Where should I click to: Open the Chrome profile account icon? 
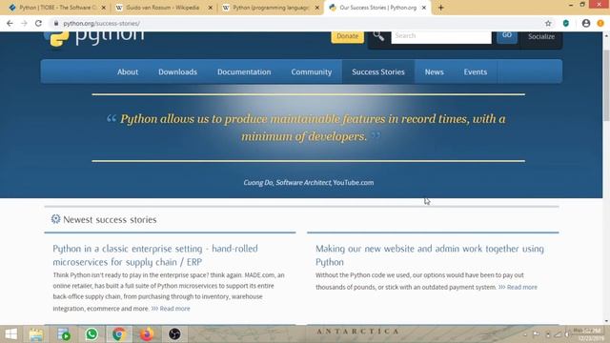point(586,23)
